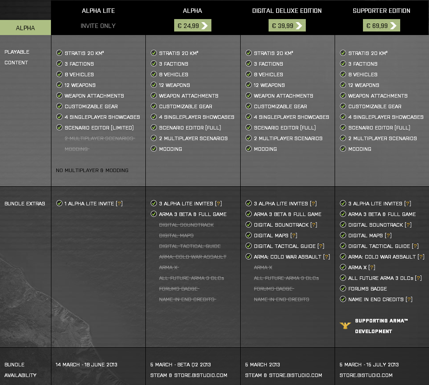Screen dimensions: 429x385
Task: Open help for Digital Deluxe Digital Soundtrack
Action: [x=314, y=225]
